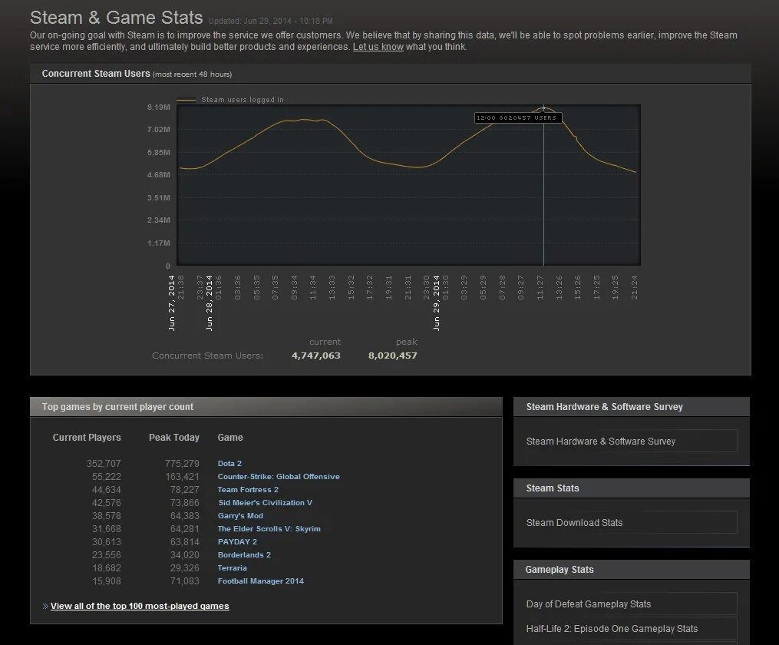The image size is (779, 645).
Task: Open Counter-Strike: Global Offensive stats link
Action: pos(279,476)
